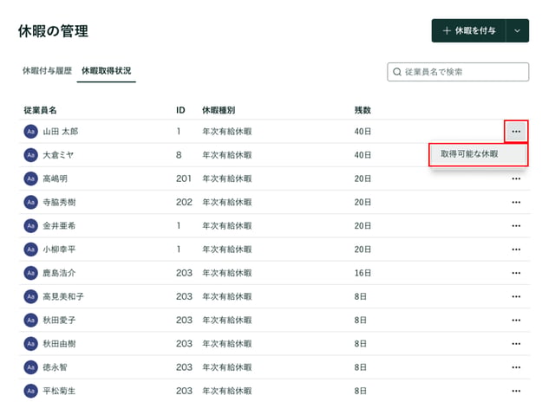The height and width of the screenshot is (402, 542).
Task: Click the avatar icon of 大倉ミヤ
Action: [30, 155]
